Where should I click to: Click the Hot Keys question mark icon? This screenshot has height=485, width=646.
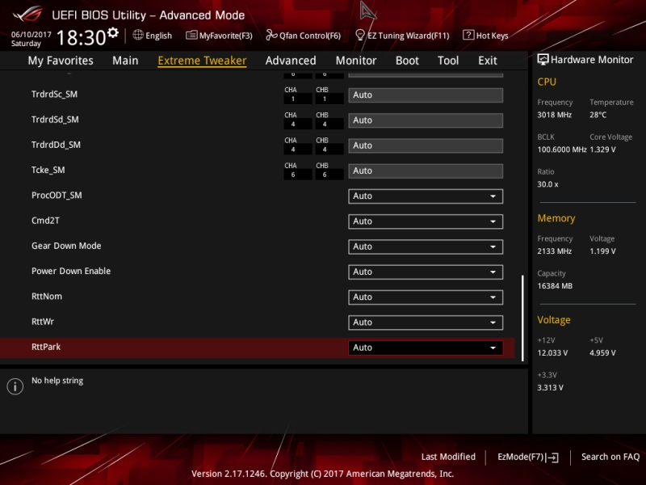click(468, 35)
